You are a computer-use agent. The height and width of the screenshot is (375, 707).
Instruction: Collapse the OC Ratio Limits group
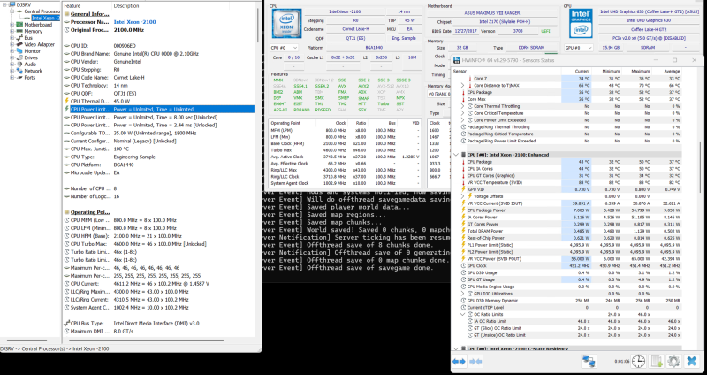click(x=463, y=315)
